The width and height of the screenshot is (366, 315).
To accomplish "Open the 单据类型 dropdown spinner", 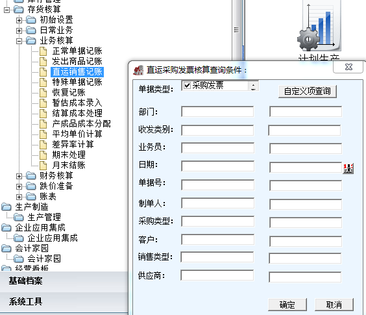I will pos(253,86).
